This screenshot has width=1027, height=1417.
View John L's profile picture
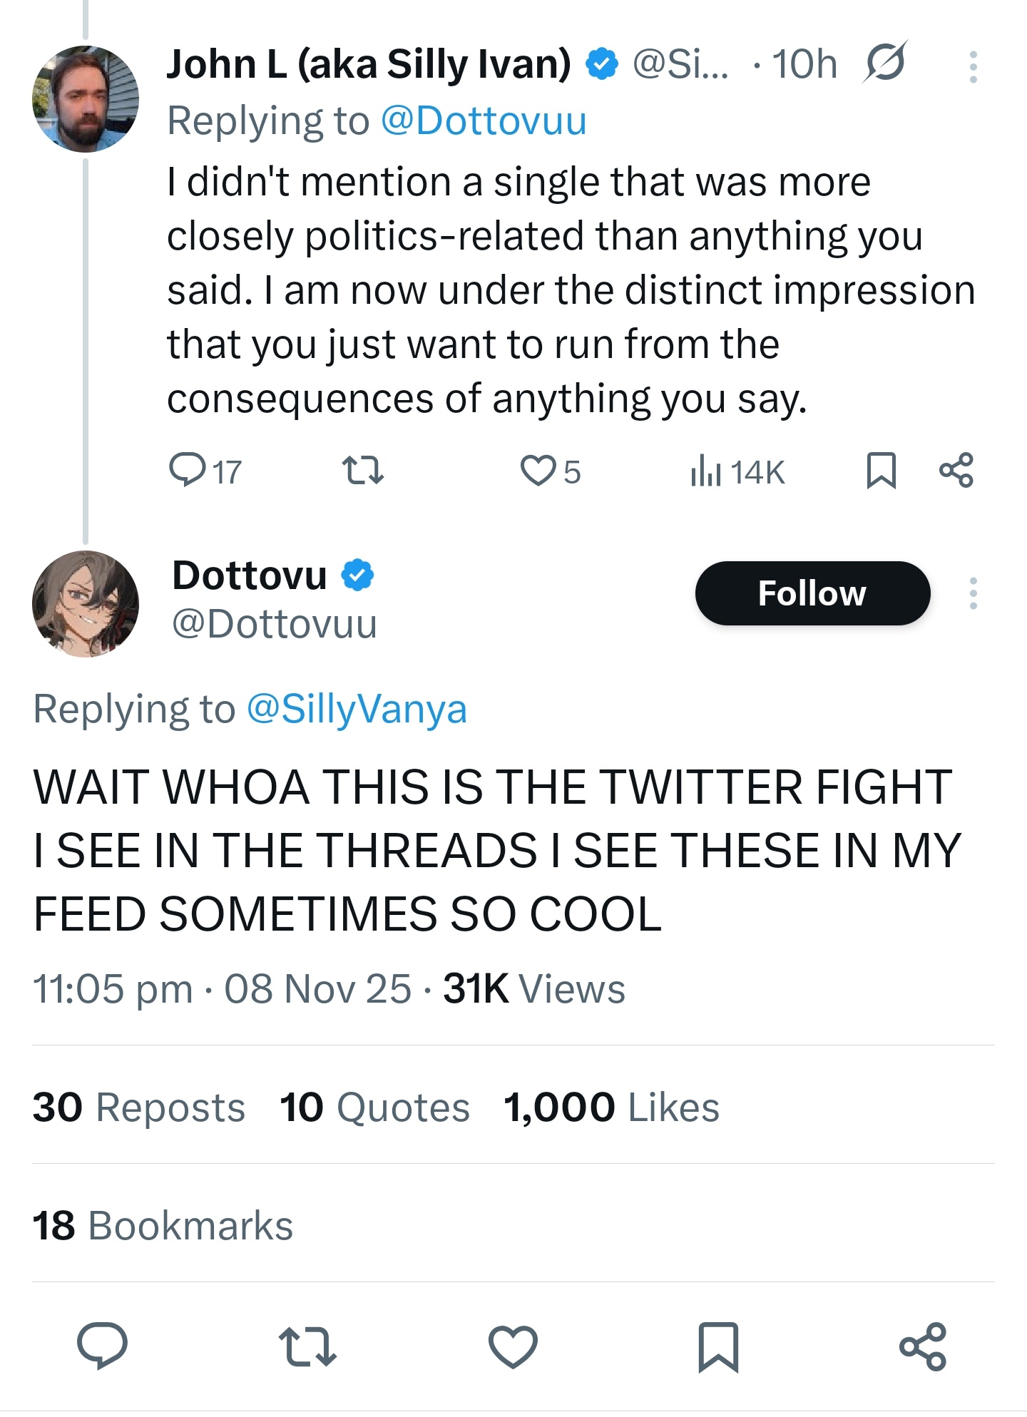[86, 99]
